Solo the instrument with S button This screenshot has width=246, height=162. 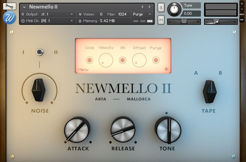click(x=161, y=7)
